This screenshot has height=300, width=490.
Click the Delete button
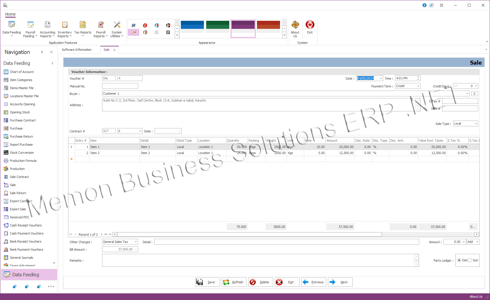(x=260, y=282)
